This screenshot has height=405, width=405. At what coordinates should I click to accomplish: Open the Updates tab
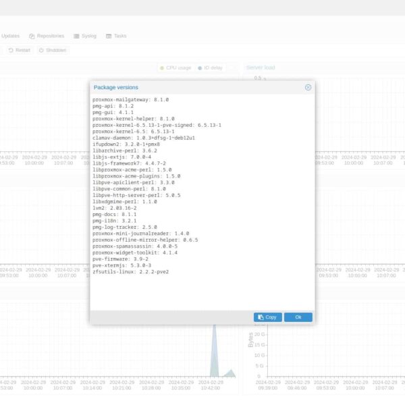click(11, 36)
